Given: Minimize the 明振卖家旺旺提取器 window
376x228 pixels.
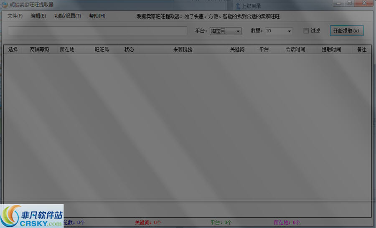Looking at the screenshot, I should pos(338,3).
